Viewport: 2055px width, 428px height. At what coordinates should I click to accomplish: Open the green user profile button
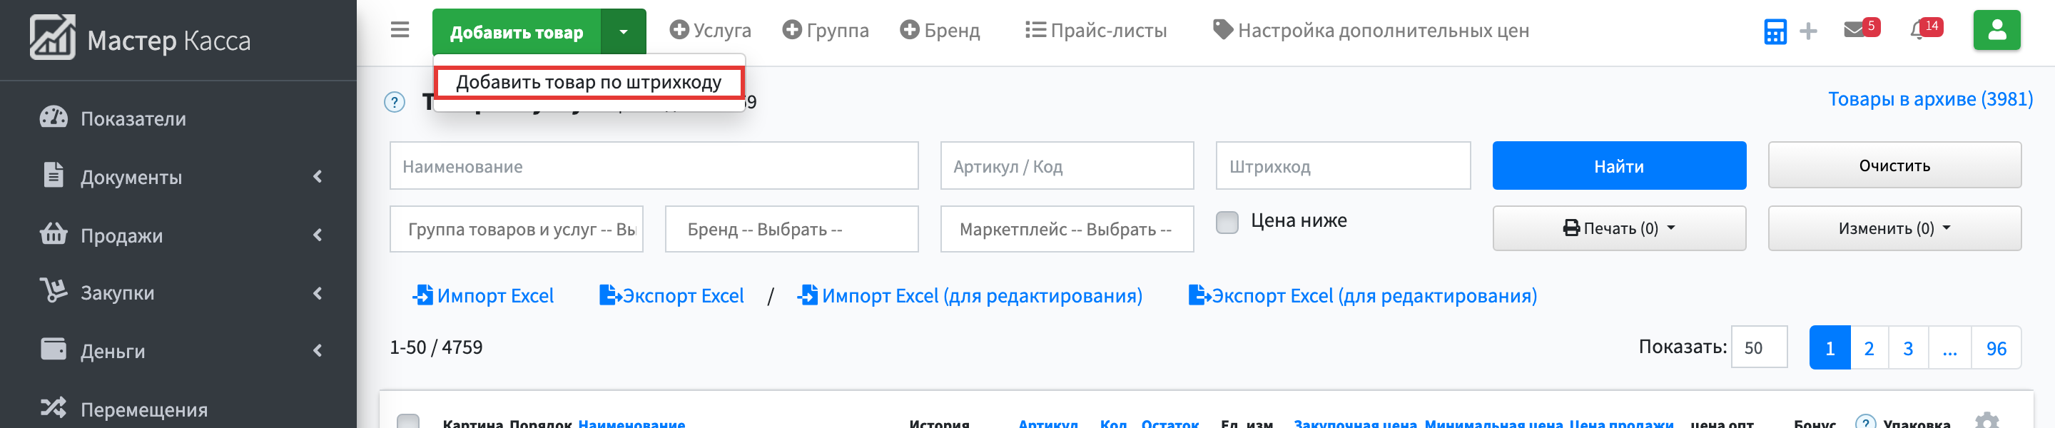coord(1996,30)
